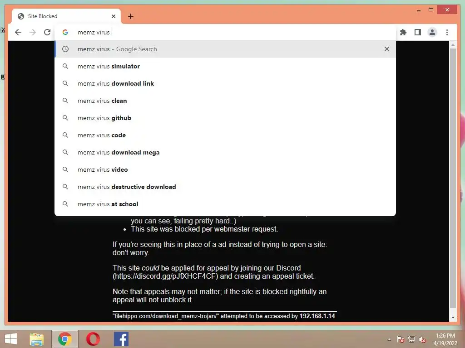Image resolution: width=465 pixels, height=348 pixels.
Task: Click the discord.gg appeal link text
Action: point(165,276)
